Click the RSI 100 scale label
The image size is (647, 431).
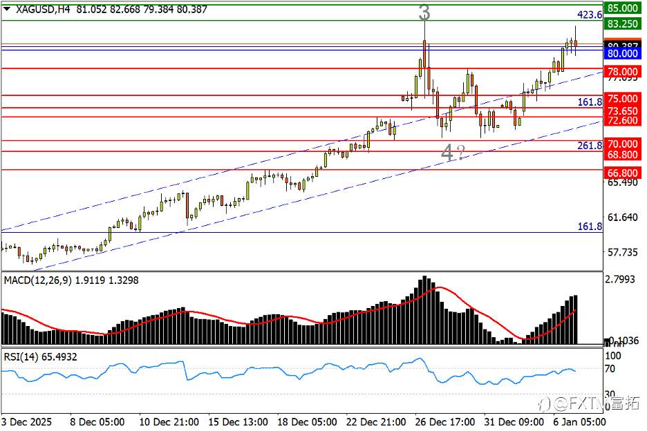pos(612,356)
